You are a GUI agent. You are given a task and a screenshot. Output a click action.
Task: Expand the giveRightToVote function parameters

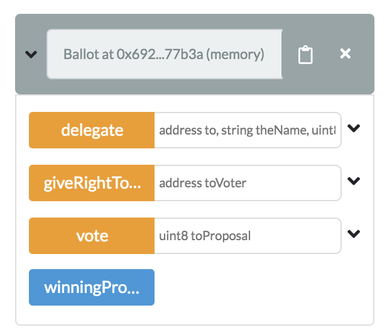(354, 181)
